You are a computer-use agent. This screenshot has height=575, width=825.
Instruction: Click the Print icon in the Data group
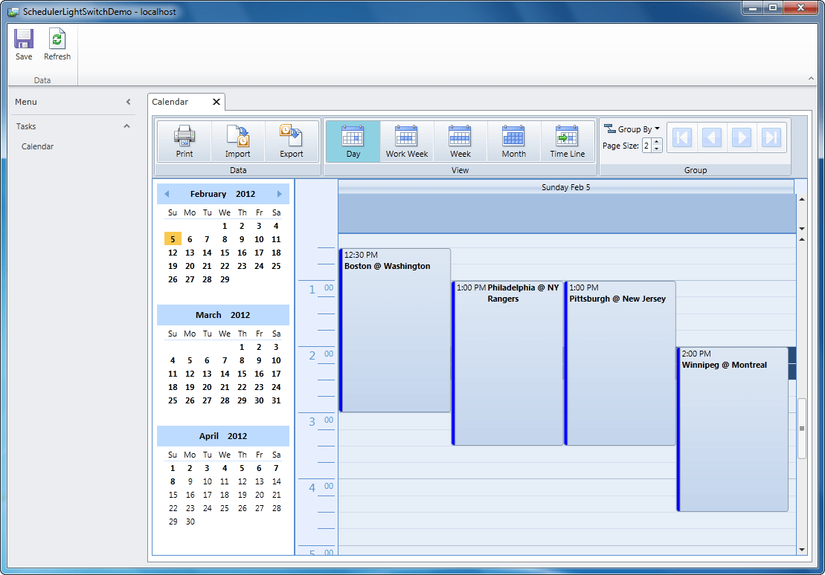click(184, 141)
